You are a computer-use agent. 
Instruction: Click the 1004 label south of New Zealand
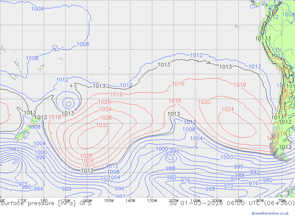click(x=40, y=144)
